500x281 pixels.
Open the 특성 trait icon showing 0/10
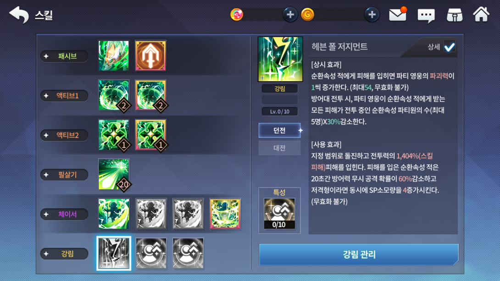click(279, 214)
